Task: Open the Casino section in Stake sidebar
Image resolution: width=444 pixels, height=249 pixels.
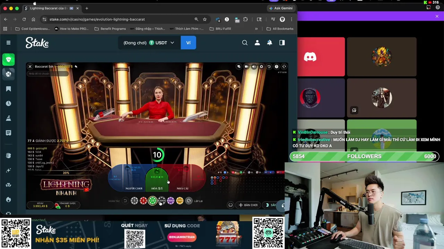Action: pos(8,59)
